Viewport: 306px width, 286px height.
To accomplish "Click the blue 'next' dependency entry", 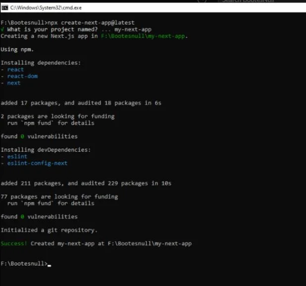I will (x=14, y=83).
